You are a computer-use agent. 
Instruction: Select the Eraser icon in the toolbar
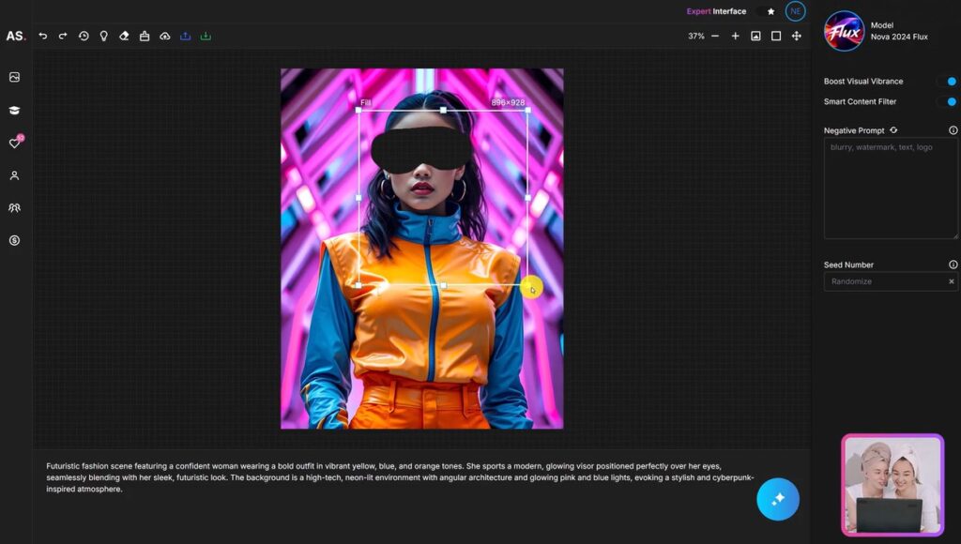pyautogui.click(x=124, y=36)
